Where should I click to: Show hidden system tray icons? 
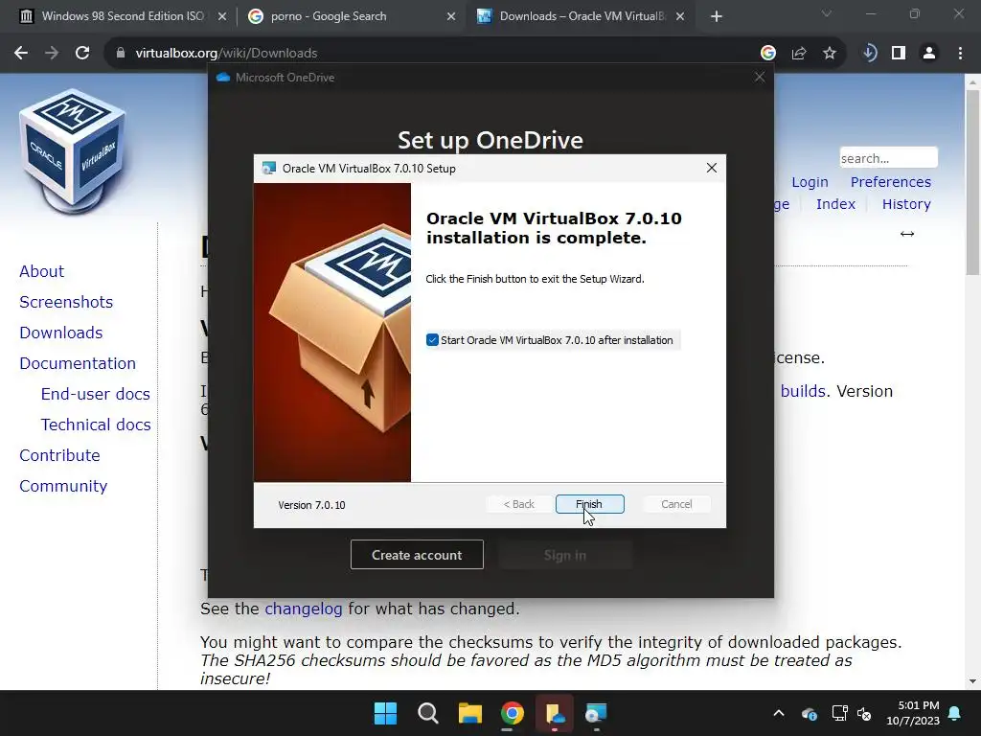(779, 713)
